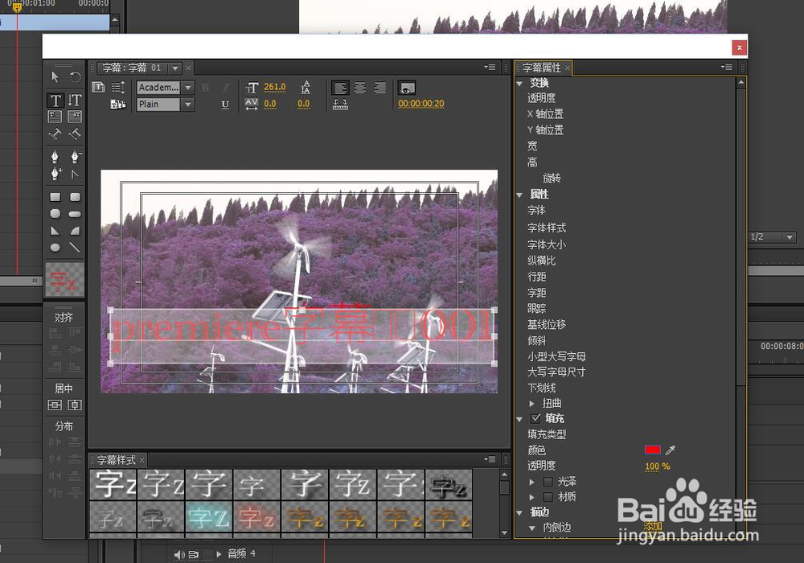Image resolution: width=804 pixels, height=563 pixels.
Task: Expand the 扭曲 section
Action: point(531,404)
